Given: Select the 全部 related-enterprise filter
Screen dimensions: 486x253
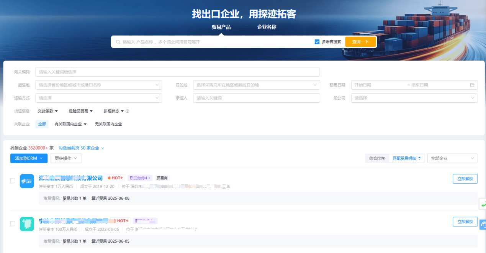Looking at the screenshot, I should tap(42, 124).
